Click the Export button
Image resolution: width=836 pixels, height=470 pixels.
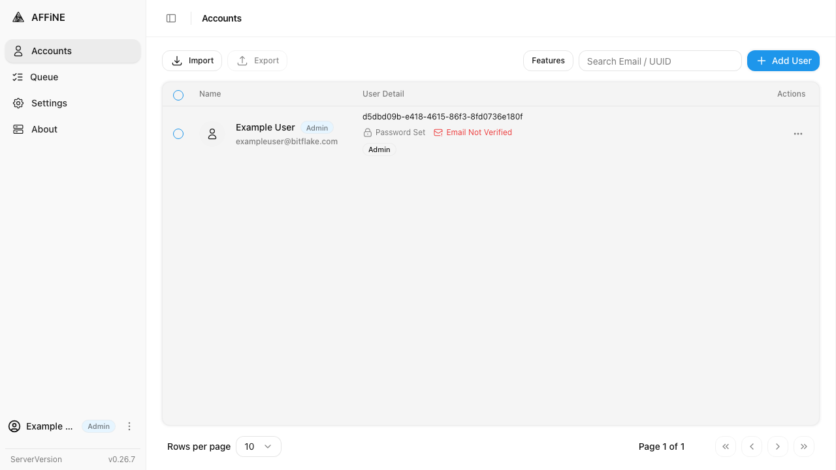pos(257,61)
